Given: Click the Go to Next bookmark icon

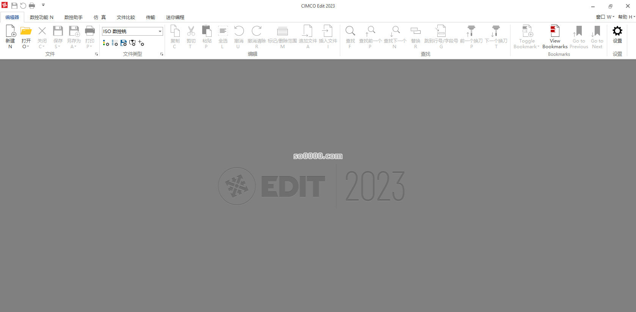Looking at the screenshot, I should [597, 31].
